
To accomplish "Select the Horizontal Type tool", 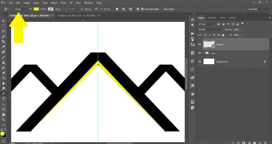I will point(3,99).
